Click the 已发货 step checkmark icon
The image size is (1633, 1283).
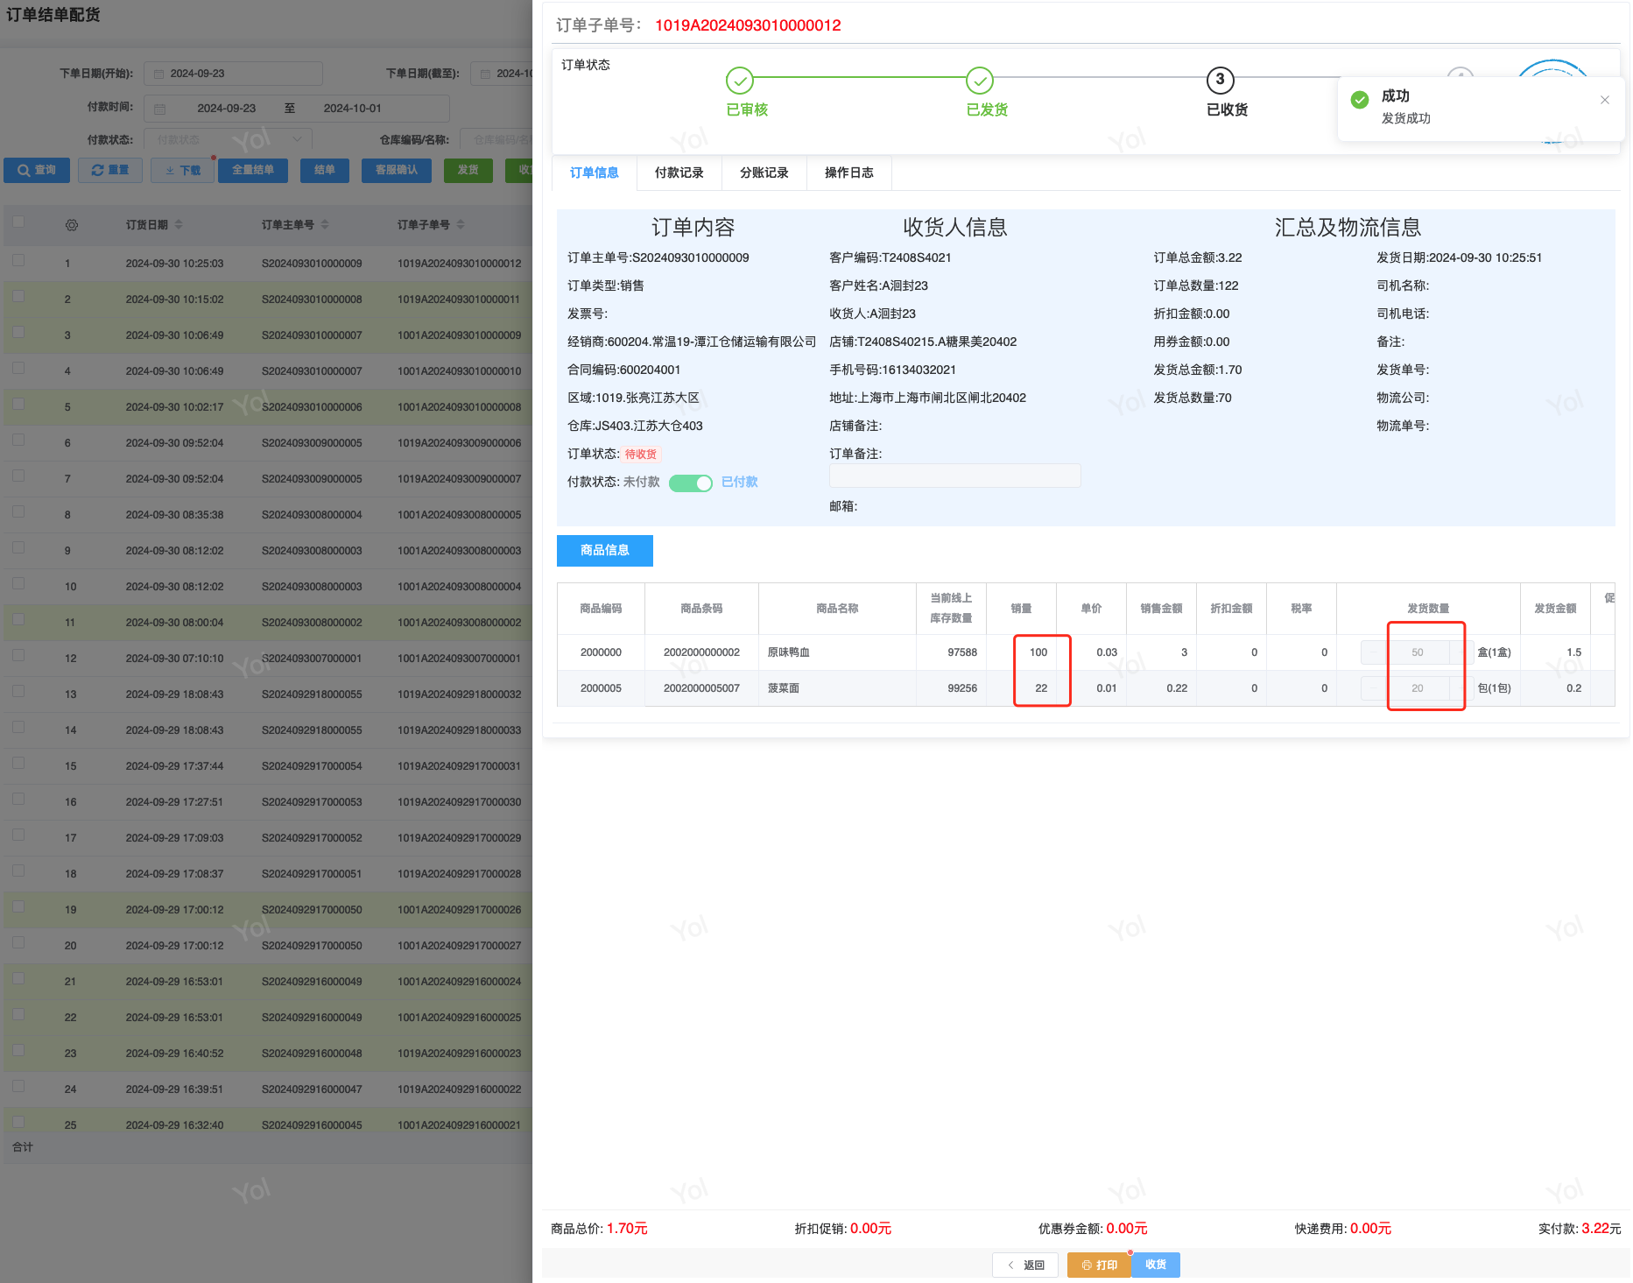[979, 81]
